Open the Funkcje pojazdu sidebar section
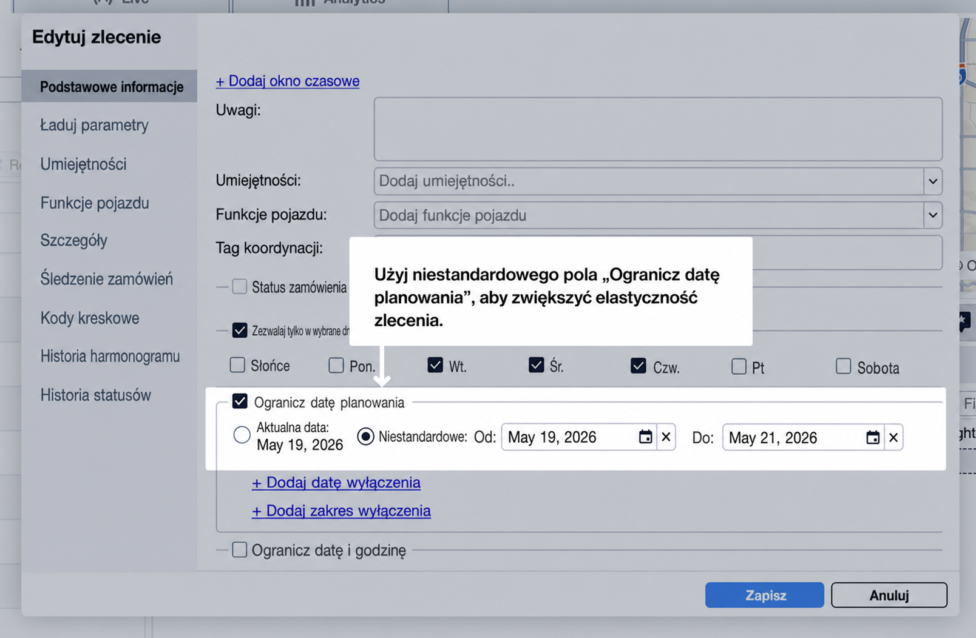Screen dimensions: 976x638 (95, 203)
